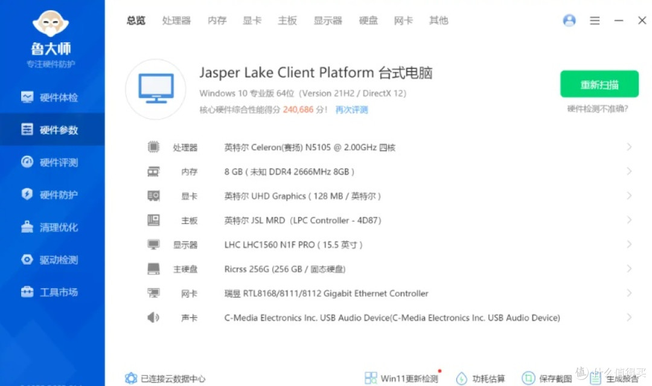Click 生成报告 to generate report

(614, 379)
